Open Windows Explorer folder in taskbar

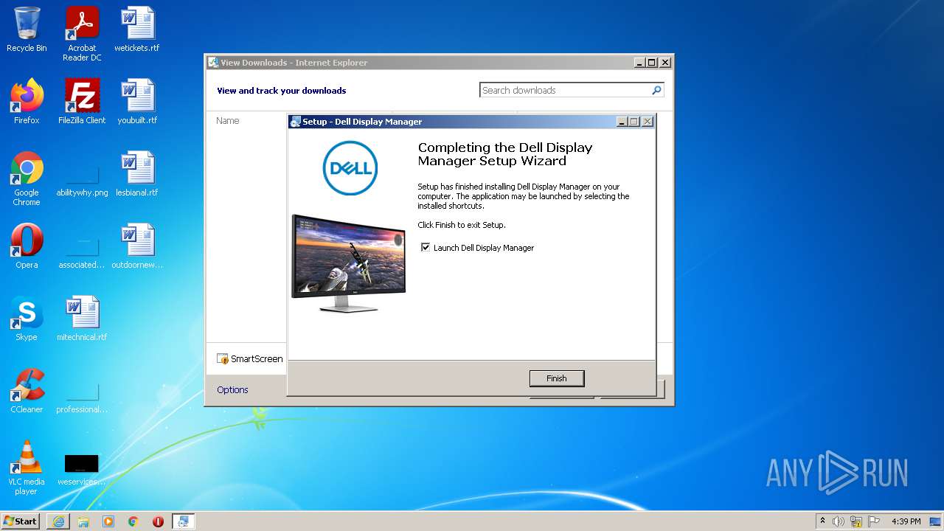click(x=83, y=521)
